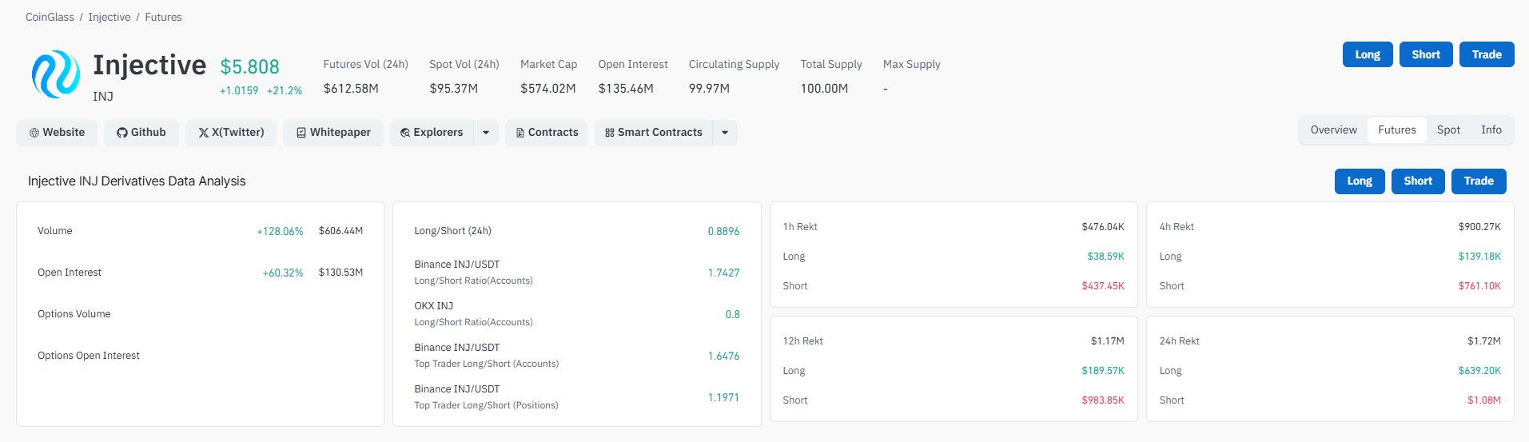Click the top header Short button
The width and height of the screenshot is (1529, 442).
(x=1426, y=54)
